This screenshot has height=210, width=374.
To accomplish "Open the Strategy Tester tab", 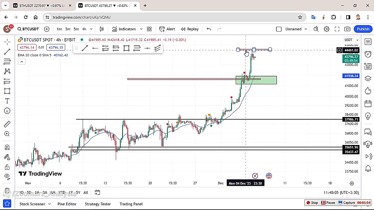I will tap(98, 204).
